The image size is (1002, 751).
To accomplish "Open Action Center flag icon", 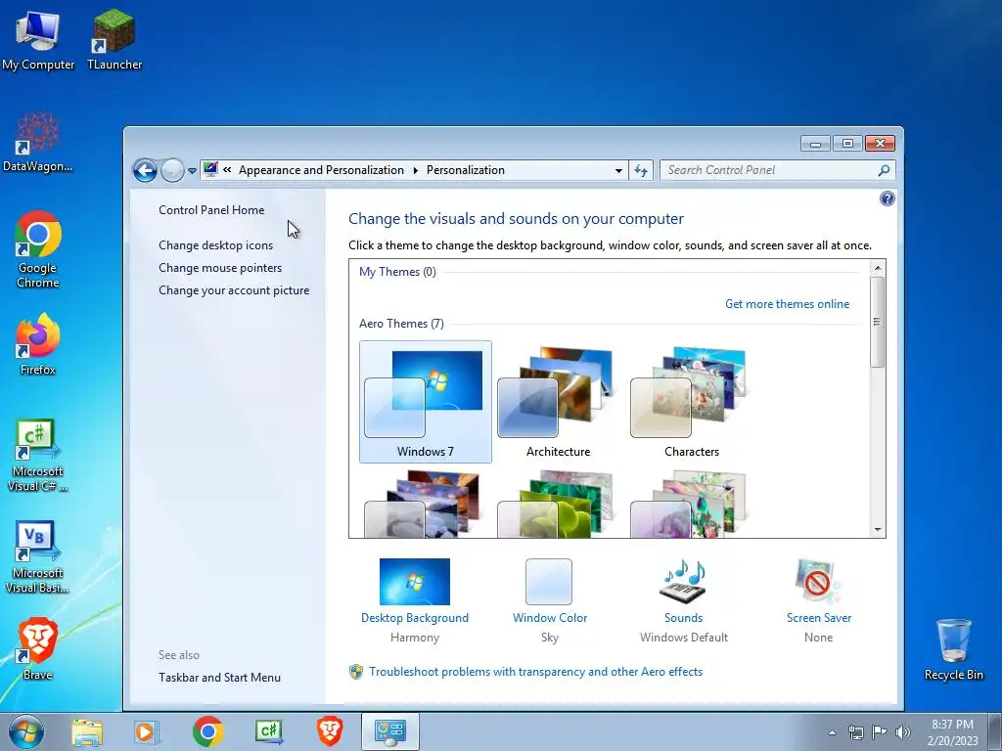I will pos(880,732).
